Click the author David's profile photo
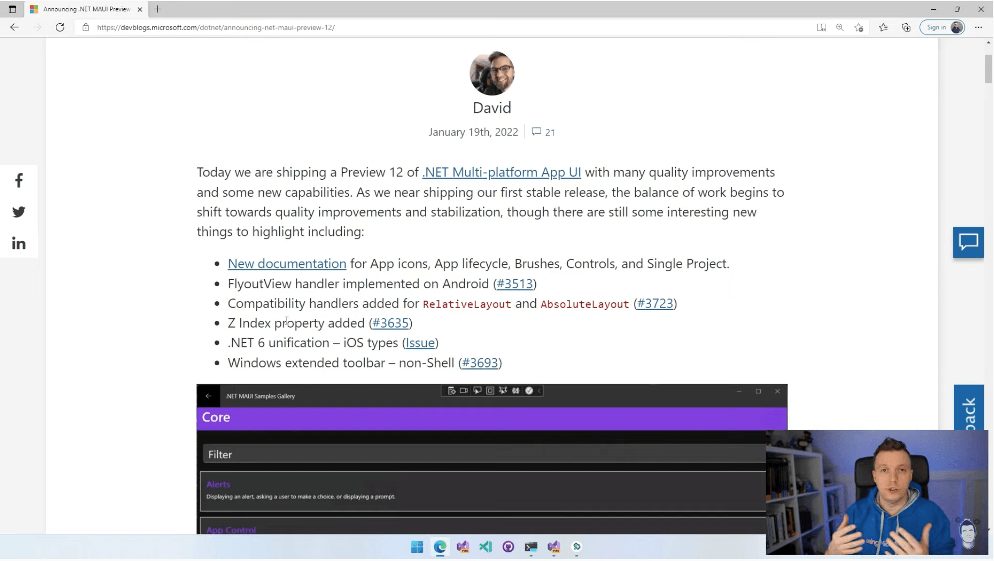The height and width of the screenshot is (561, 994). pyautogui.click(x=492, y=73)
